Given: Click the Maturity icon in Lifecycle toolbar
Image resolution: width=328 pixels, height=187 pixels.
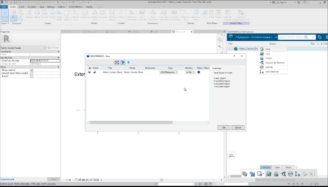Looking at the screenshot, I should (x=290, y=174).
